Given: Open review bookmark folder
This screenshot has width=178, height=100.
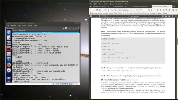Looking at the screenshot, I should pyautogui.click(x=146, y=13).
